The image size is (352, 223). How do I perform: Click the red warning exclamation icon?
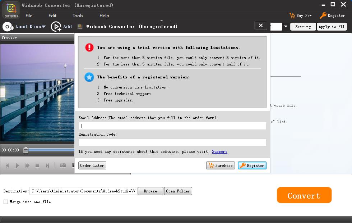tap(89, 47)
